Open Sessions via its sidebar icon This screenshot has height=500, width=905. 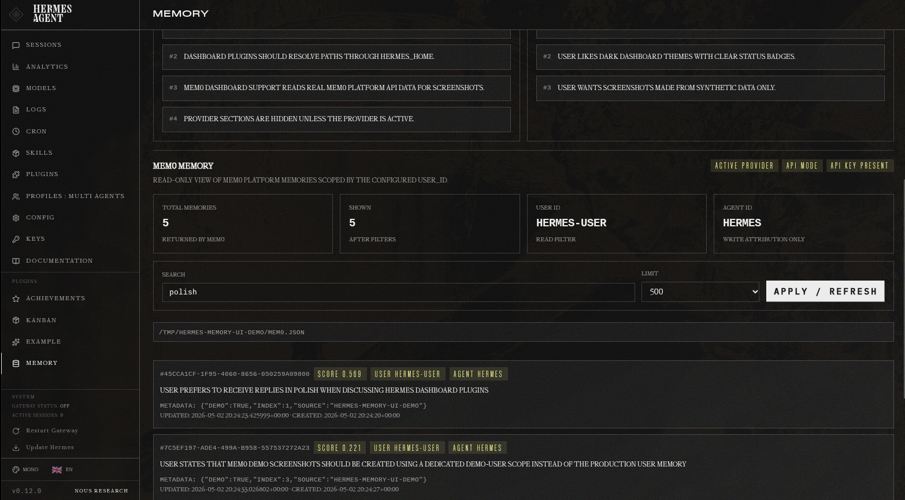pos(16,45)
